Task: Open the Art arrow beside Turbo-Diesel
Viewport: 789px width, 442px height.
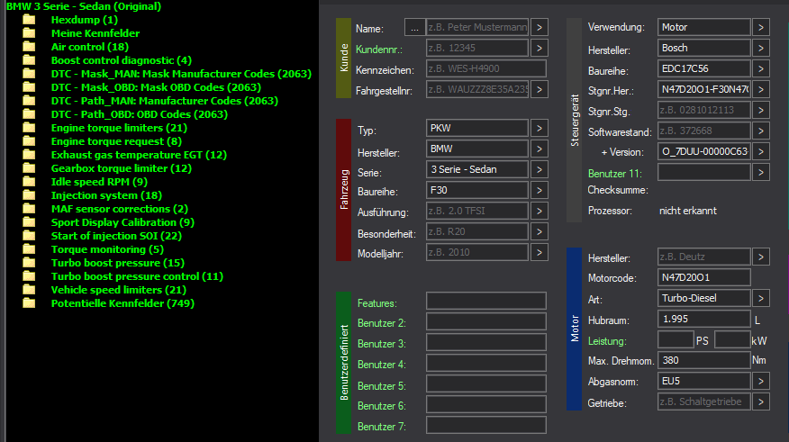Action: point(760,298)
